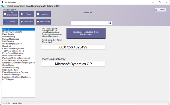Select HRM Solution Series

point(18,56)
